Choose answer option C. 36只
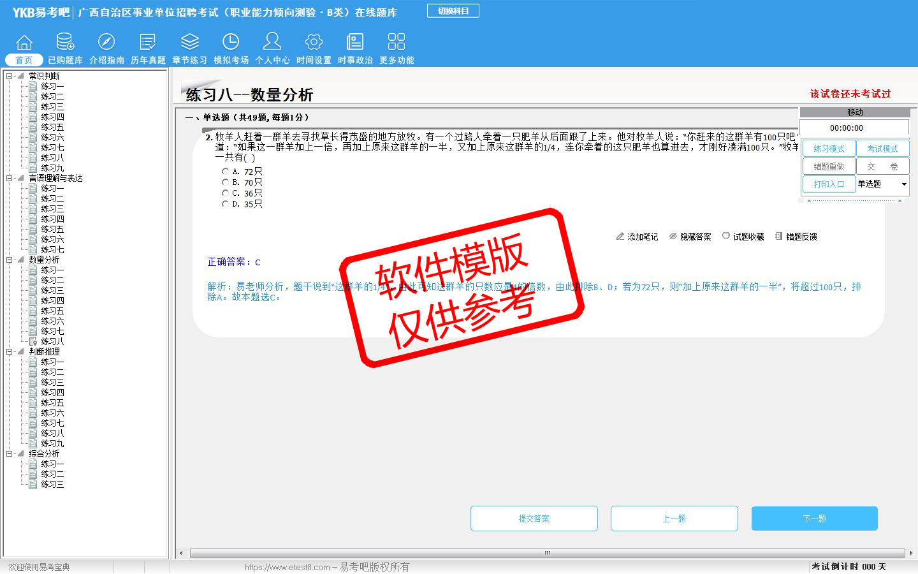 click(225, 193)
